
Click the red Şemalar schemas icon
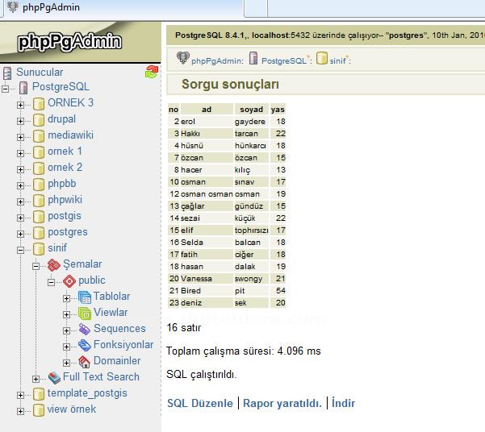[x=54, y=265]
